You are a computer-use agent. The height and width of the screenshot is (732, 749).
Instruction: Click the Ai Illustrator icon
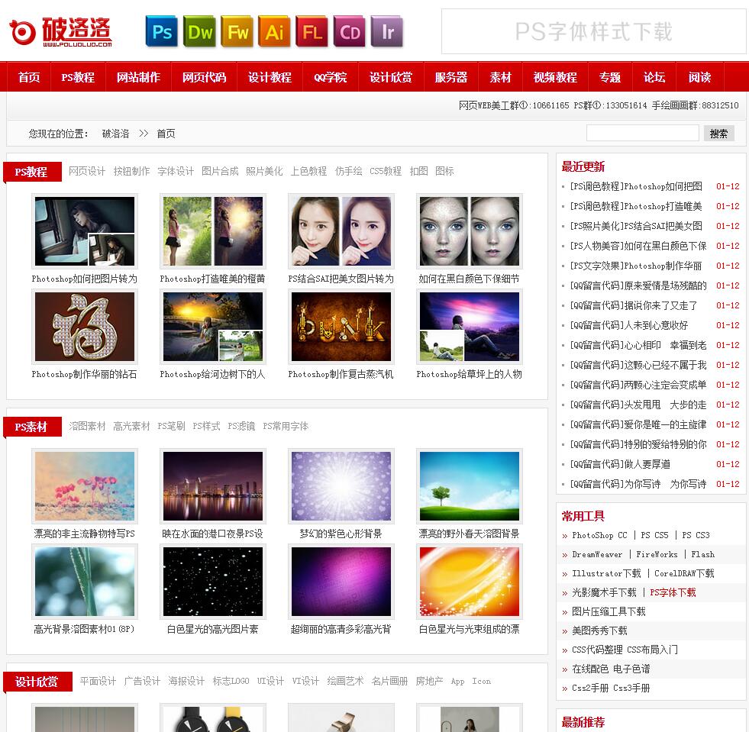(274, 31)
